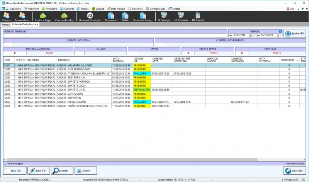
Task: Open Orçamento from toolbar
Action: coord(111,17)
